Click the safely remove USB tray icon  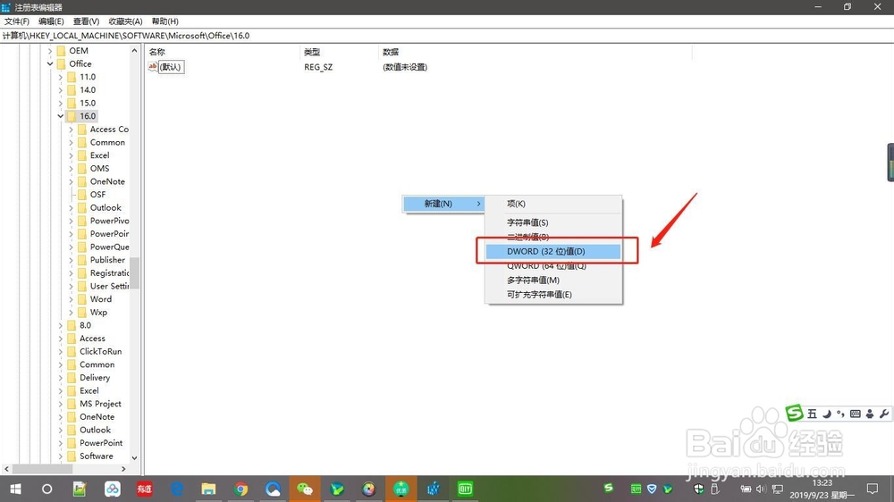[x=715, y=489]
